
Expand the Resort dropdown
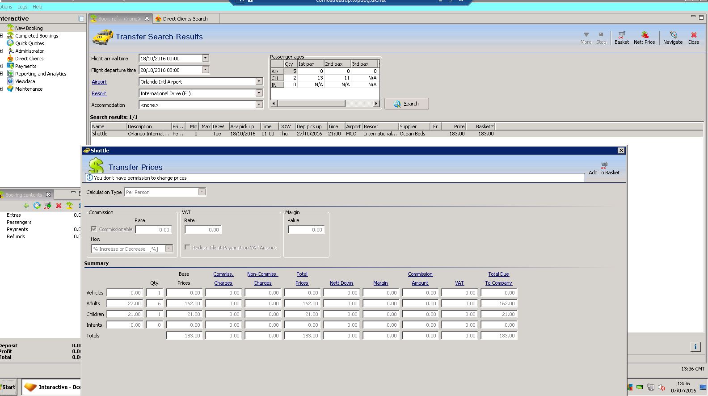[x=259, y=93]
